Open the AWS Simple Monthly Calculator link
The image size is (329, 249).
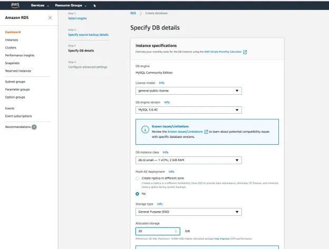[x=223, y=52]
